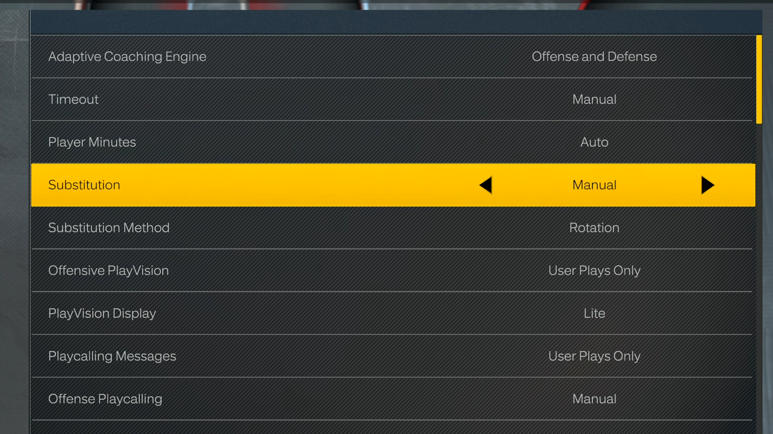This screenshot has width=773, height=434.
Task: Select the Adaptive Coaching Engine setting row
Action: 392,57
